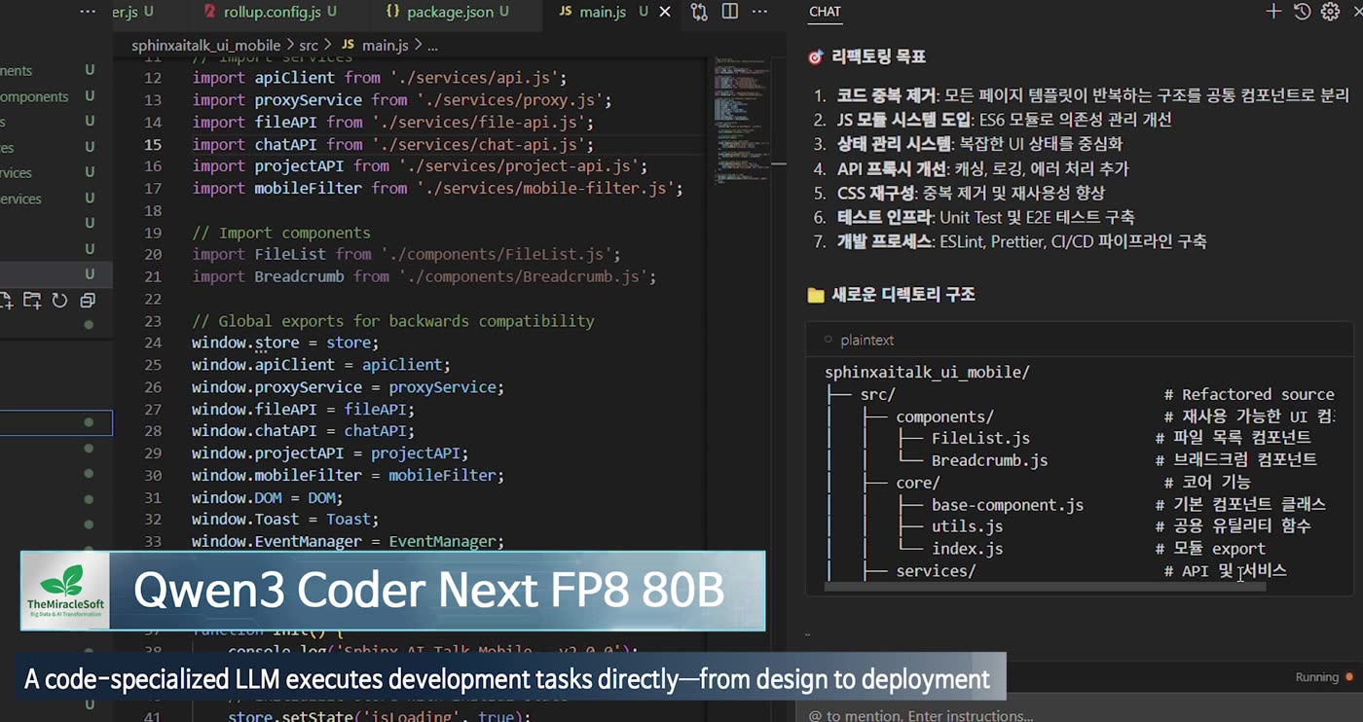Click chat item '개발 프로세스'
Viewport: 1363px width, 722px height.
coord(884,241)
